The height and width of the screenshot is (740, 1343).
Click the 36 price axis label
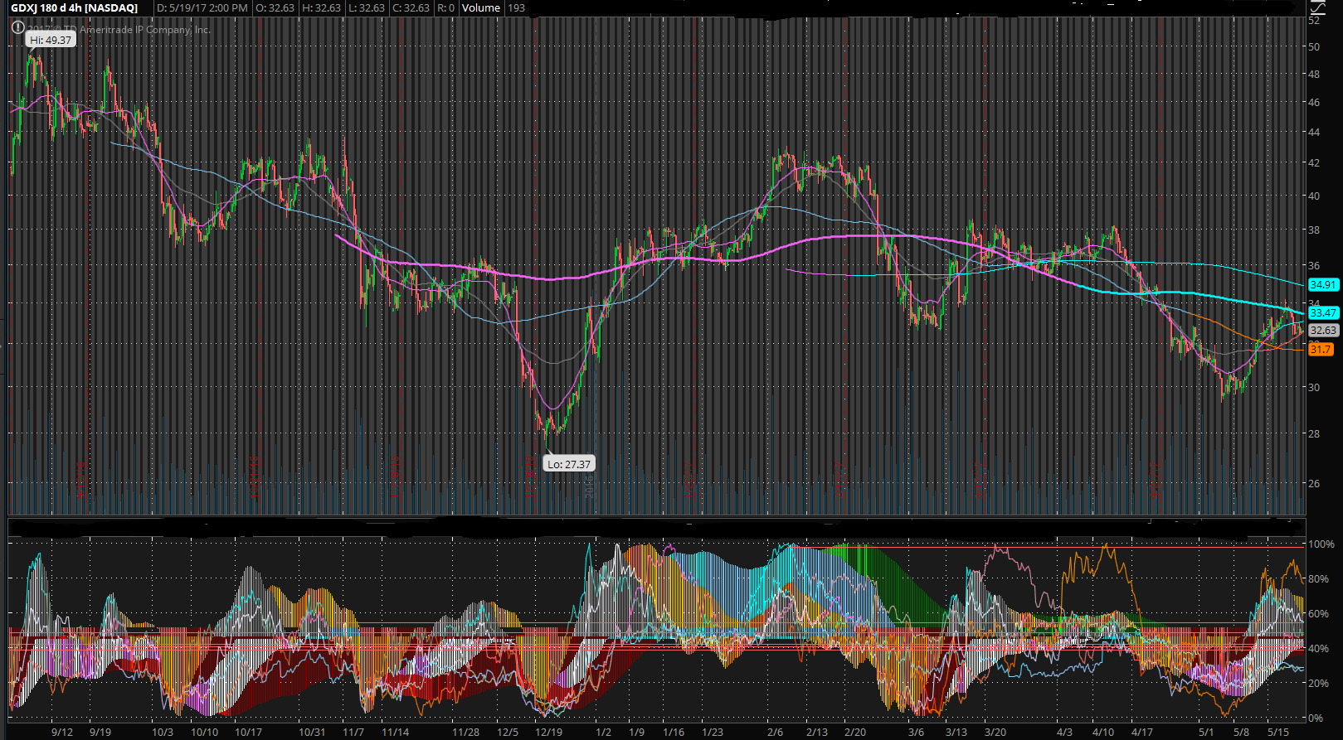point(1314,266)
